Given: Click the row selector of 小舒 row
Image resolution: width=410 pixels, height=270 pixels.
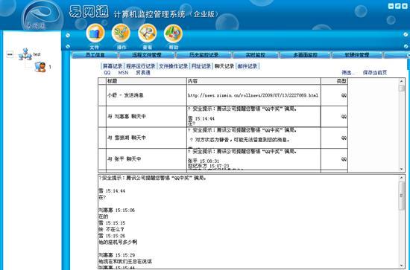Looking at the screenshot, I should click(102, 95).
